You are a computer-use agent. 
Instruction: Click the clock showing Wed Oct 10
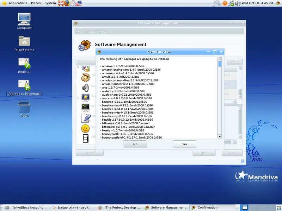257,3
